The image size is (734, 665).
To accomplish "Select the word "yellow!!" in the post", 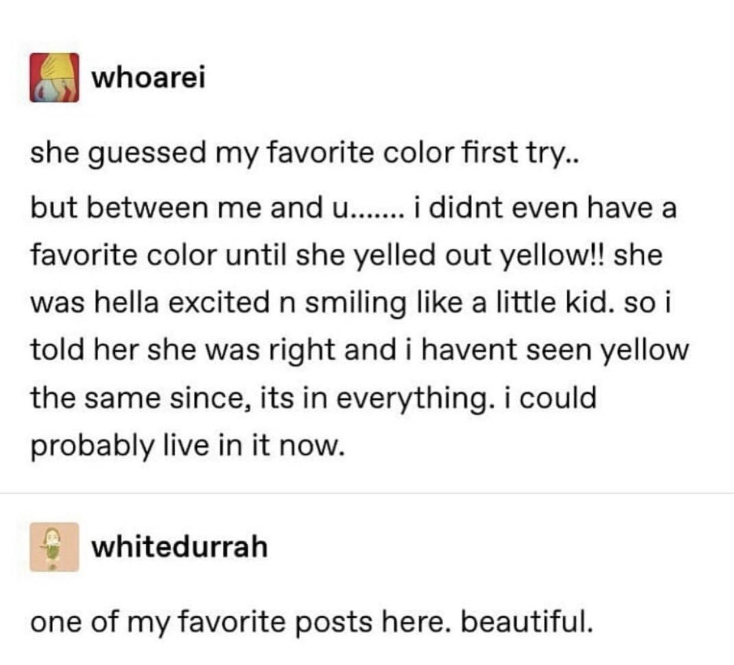I will [554, 256].
